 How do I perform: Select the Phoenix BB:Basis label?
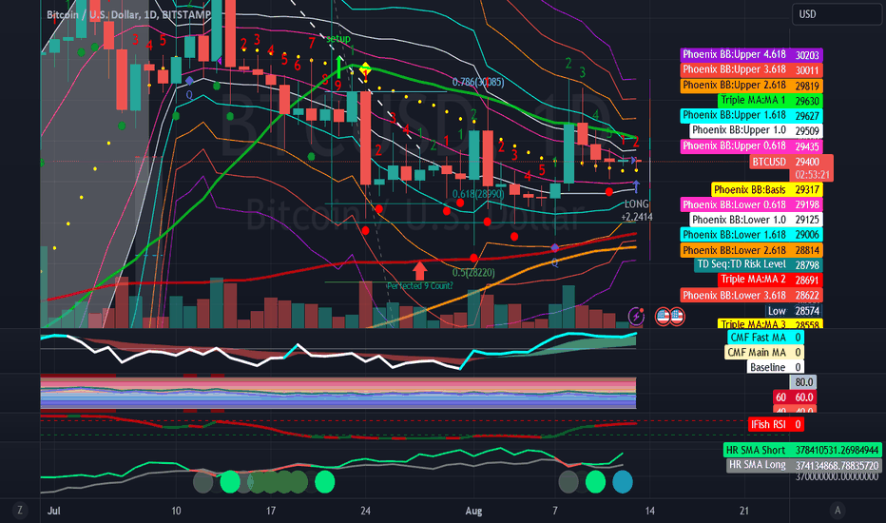click(766, 190)
